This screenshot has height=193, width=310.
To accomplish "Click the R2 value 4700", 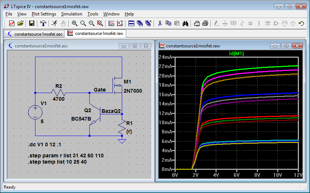I will (x=59, y=99).
